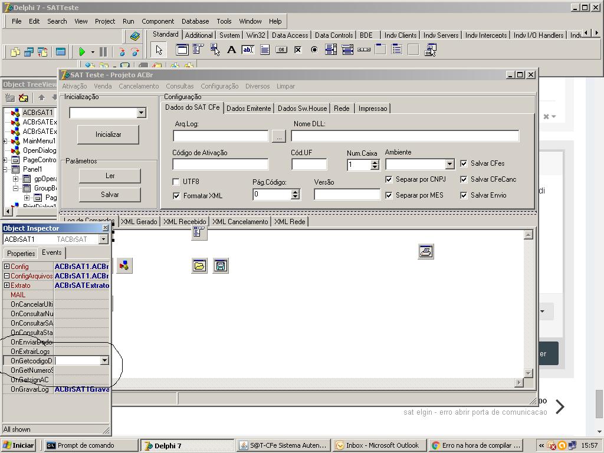Select the Edit component in palette
This screenshot has width=604, height=453.
point(248,50)
